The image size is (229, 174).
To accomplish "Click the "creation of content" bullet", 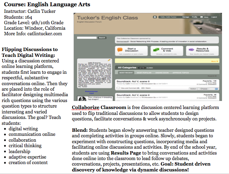I will [x=28, y=163].
